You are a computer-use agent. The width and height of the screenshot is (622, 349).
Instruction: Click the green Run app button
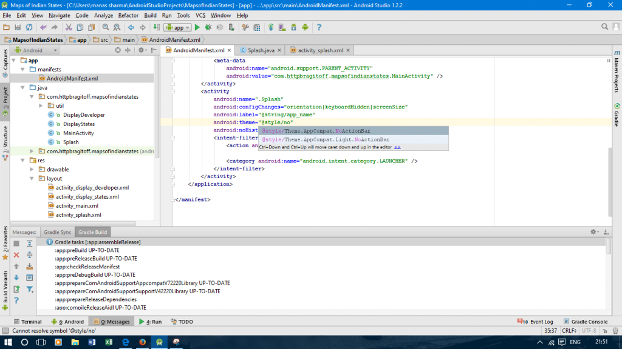tap(197, 27)
